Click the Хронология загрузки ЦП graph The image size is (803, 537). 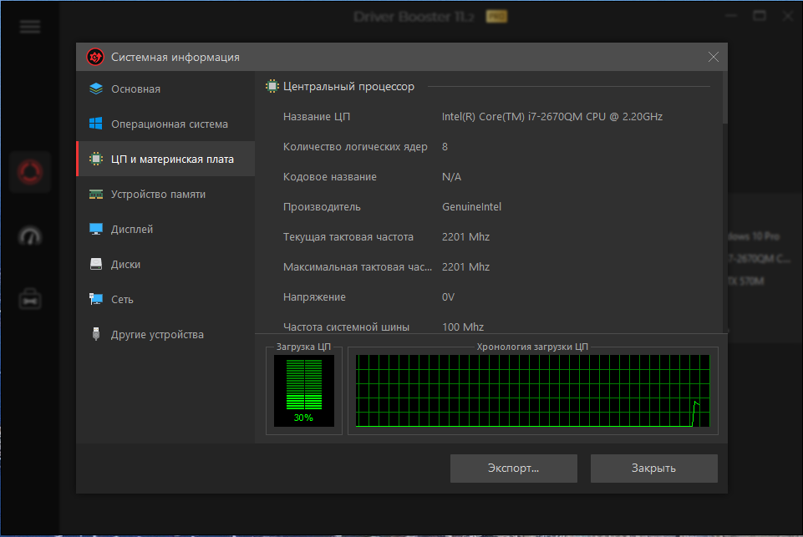tap(532, 391)
